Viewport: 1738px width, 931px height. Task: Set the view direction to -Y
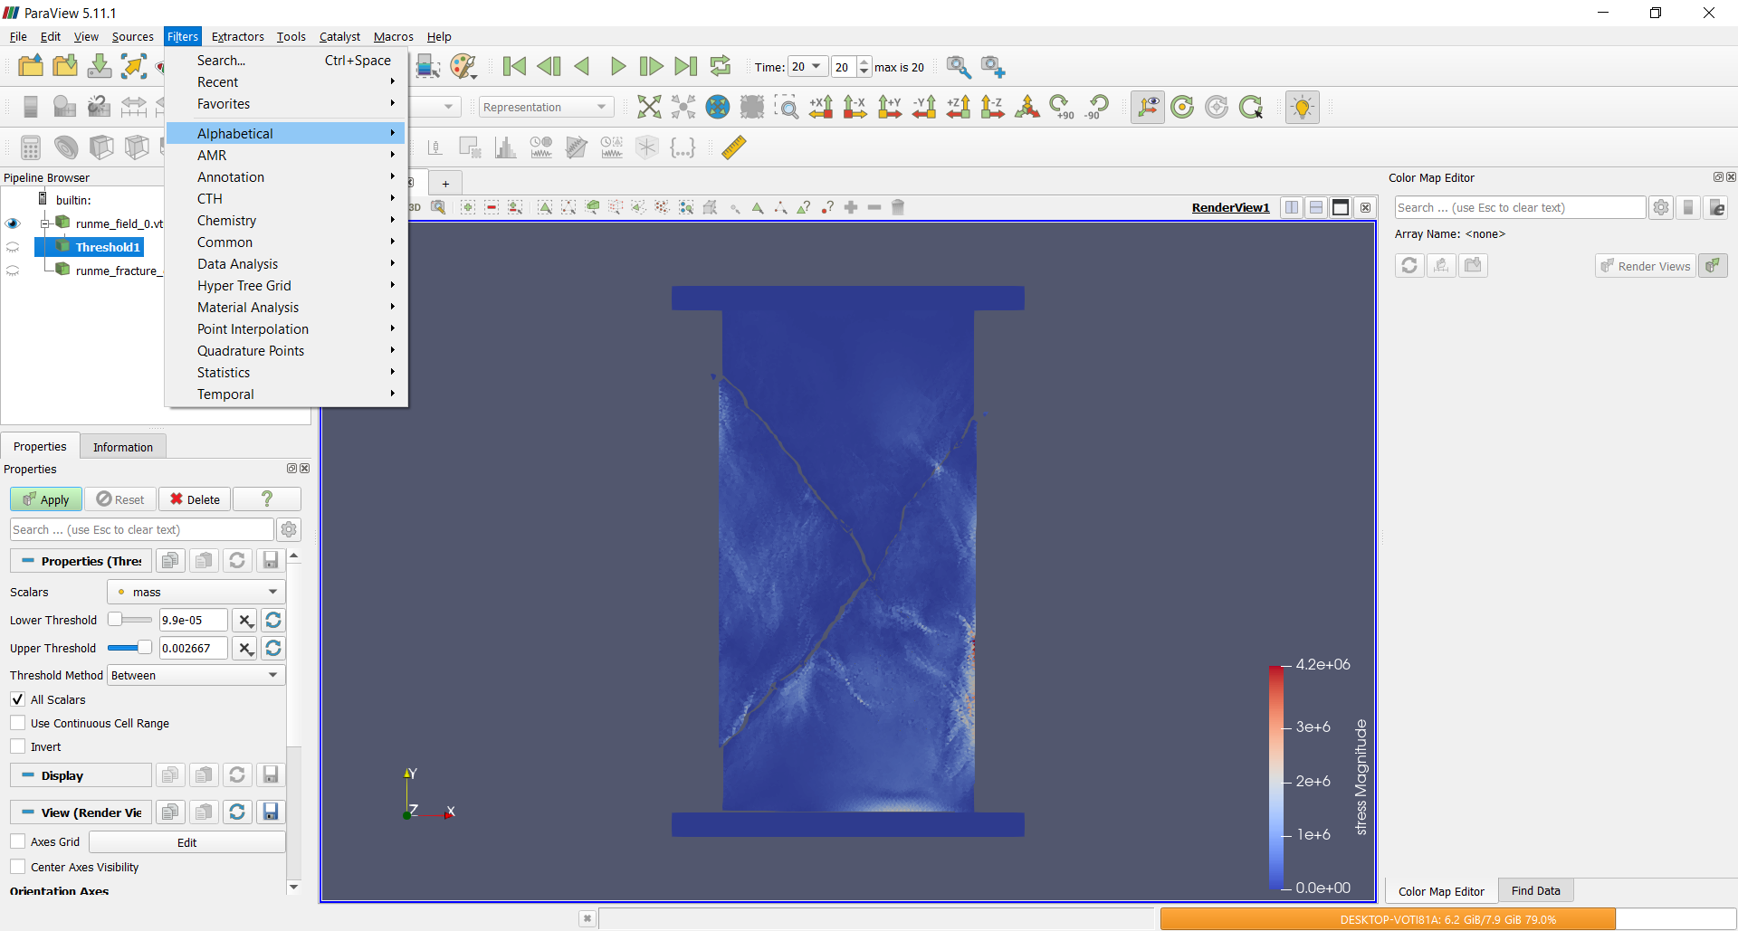click(x=924, y=107)
